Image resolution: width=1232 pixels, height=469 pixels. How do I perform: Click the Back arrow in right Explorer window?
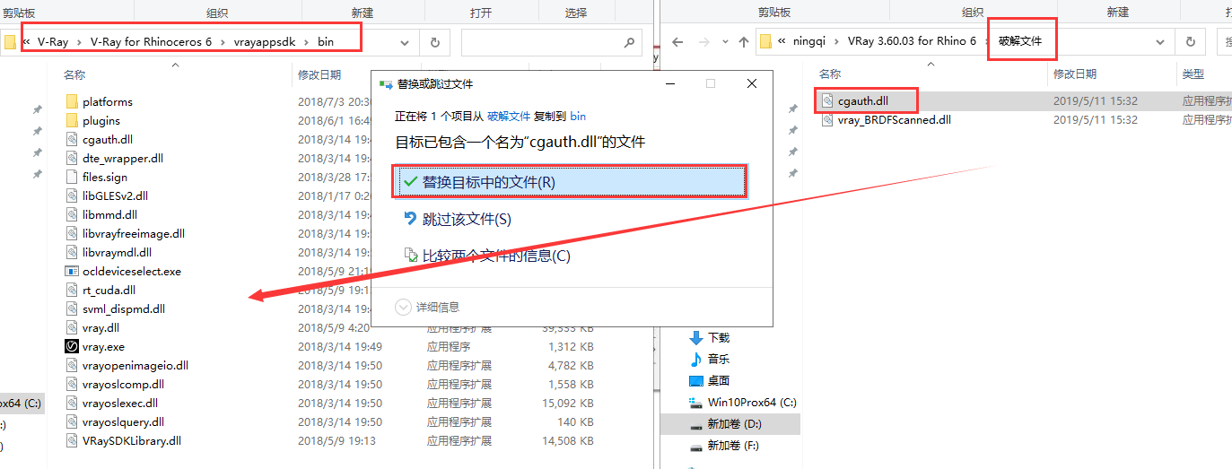(678, 42)
